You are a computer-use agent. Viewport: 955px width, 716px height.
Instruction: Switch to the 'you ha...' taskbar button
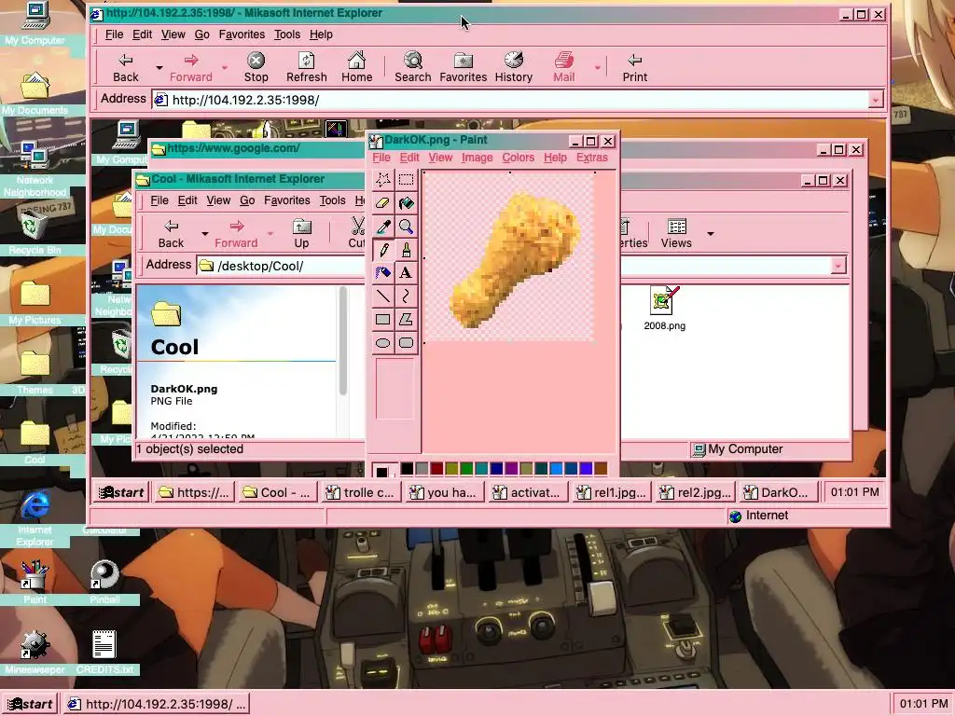coord(445,492)
